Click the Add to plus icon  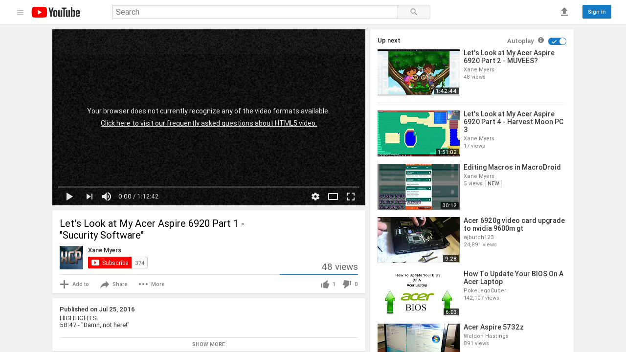click(x=64, y=285)
